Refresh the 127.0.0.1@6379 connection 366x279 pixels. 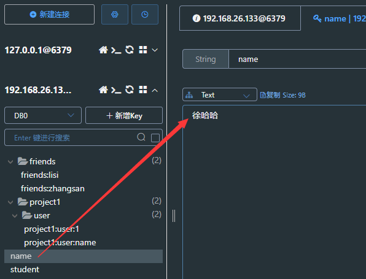tap(130, 50)
